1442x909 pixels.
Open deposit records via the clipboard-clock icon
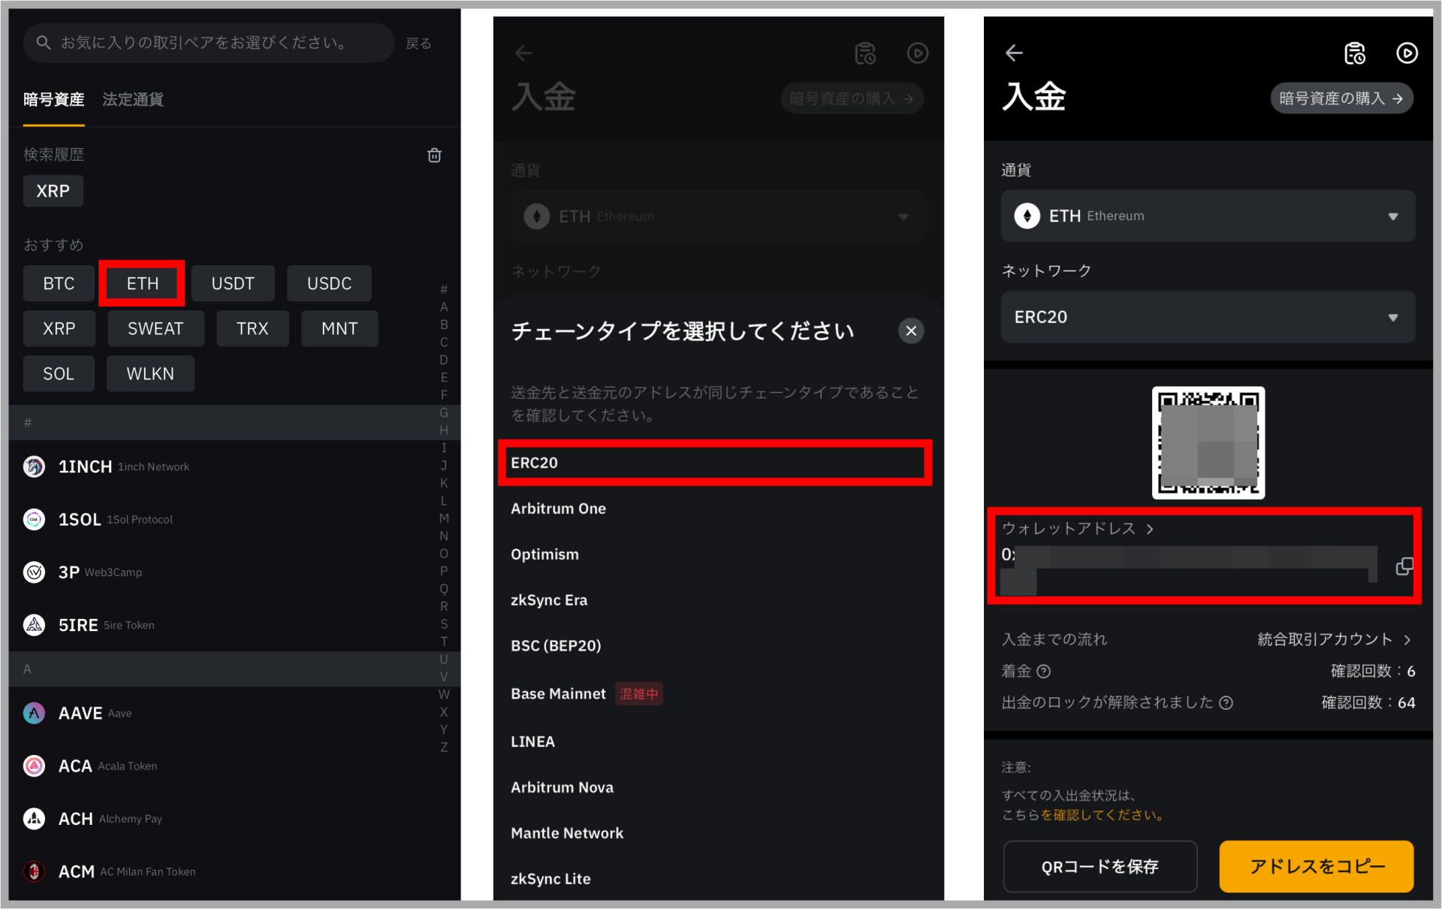tap(1354, 53)
